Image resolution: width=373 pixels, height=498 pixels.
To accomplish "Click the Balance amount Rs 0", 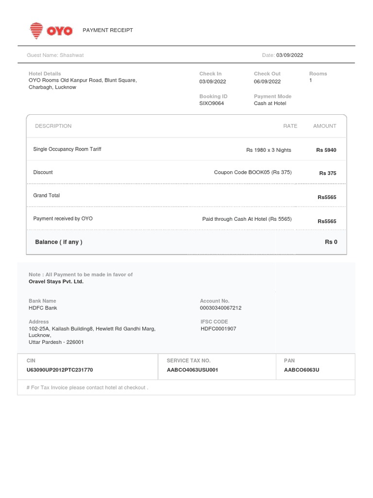I will click(331, 242).
